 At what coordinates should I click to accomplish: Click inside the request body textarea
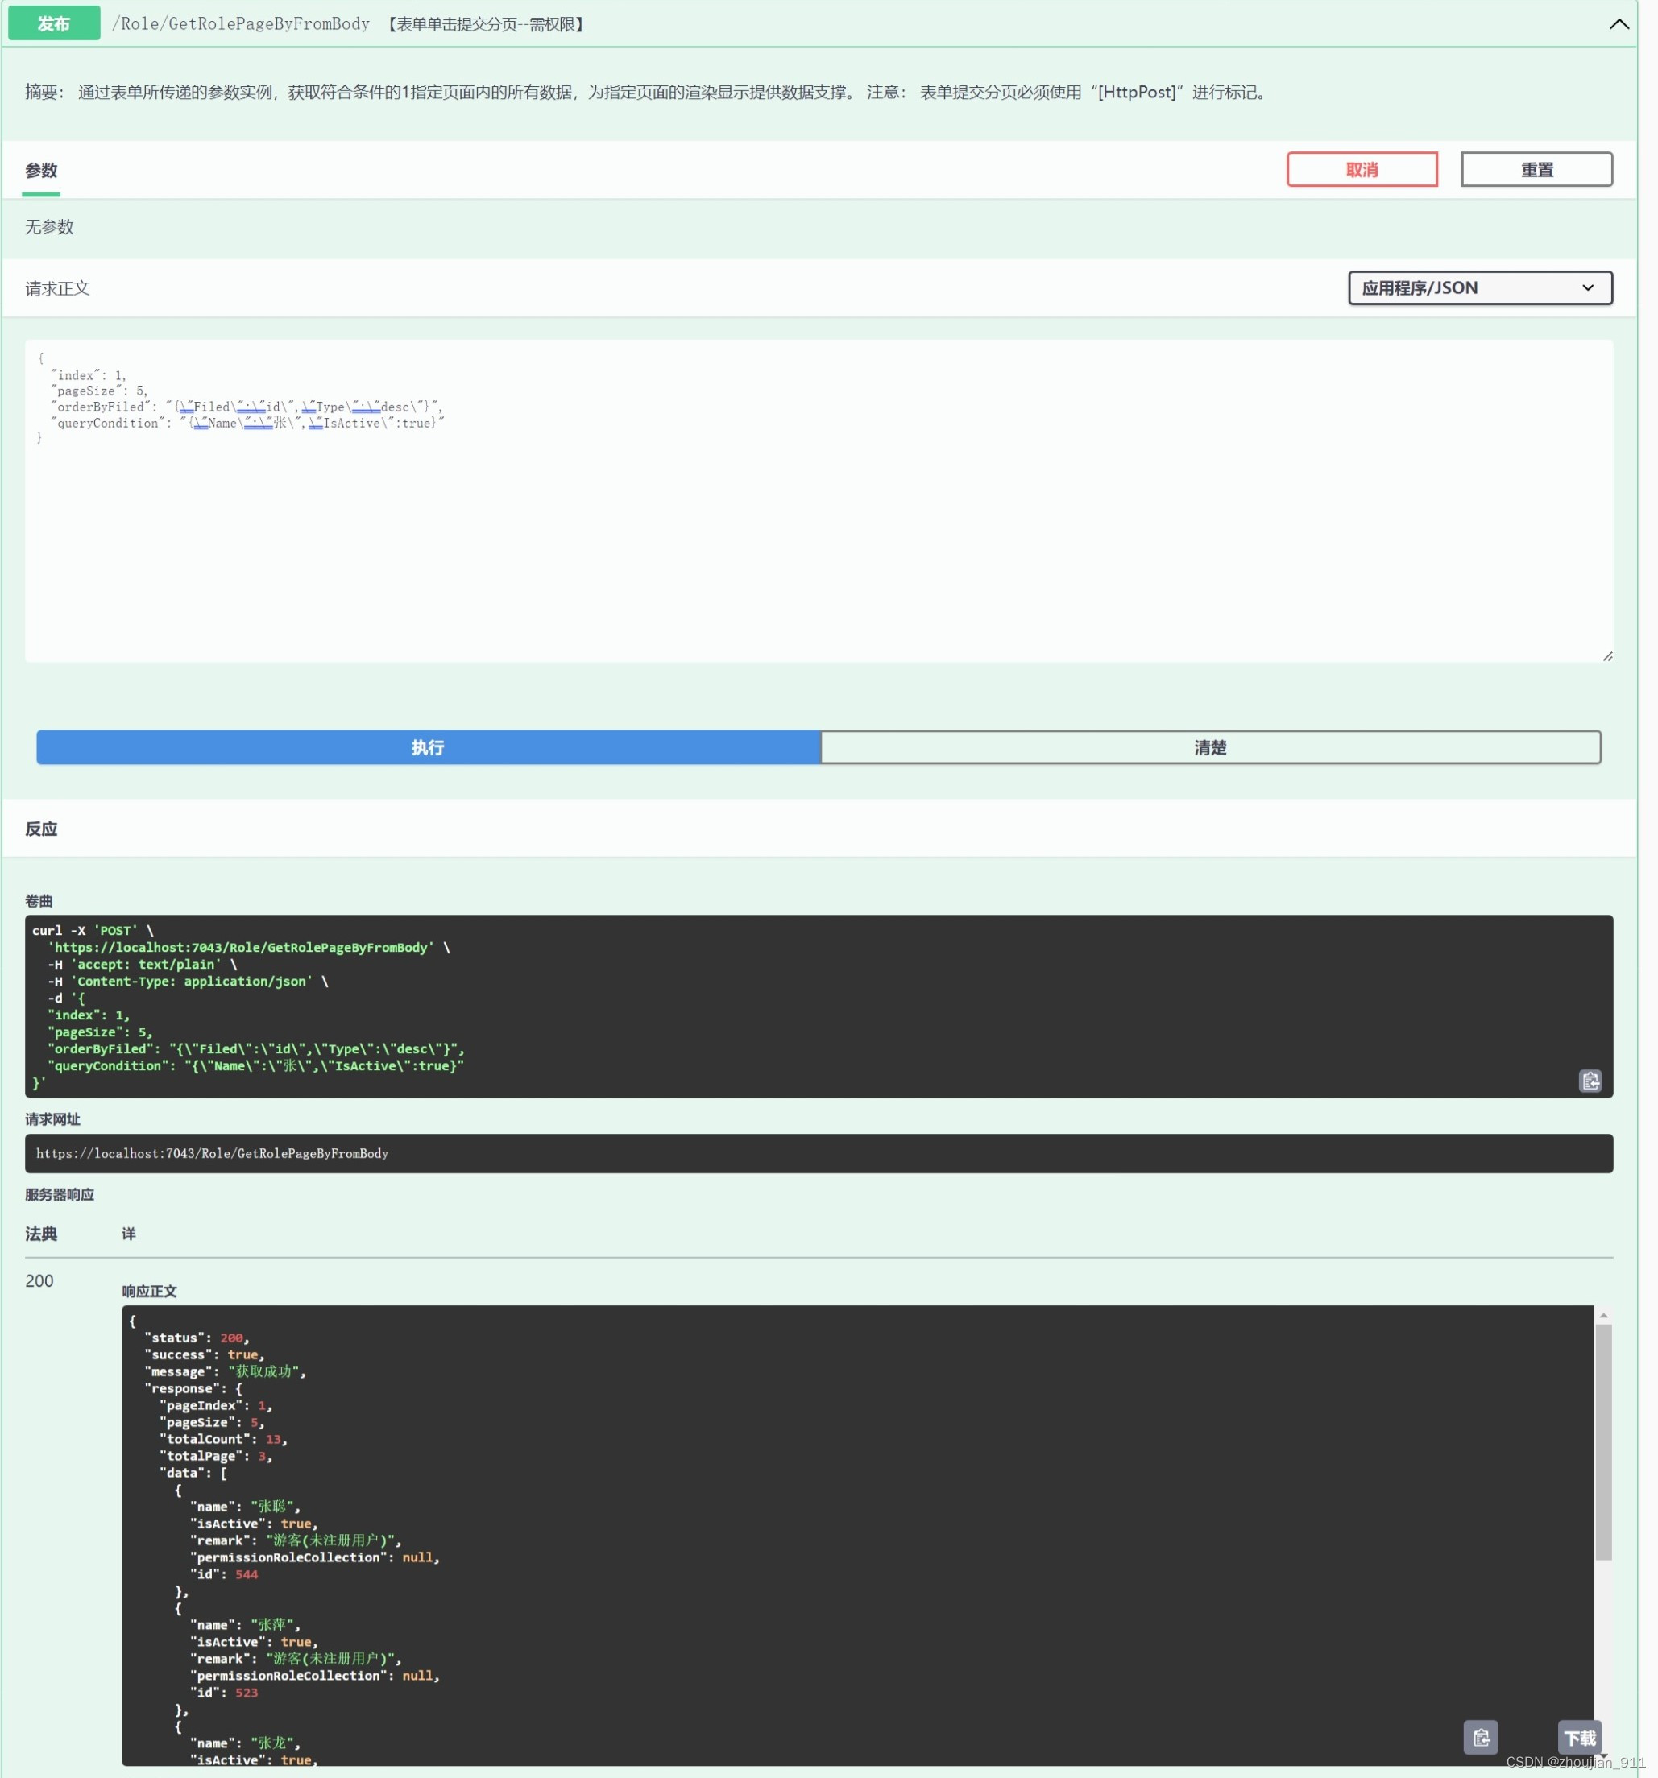pyautogui.click(x=819, y=501)
